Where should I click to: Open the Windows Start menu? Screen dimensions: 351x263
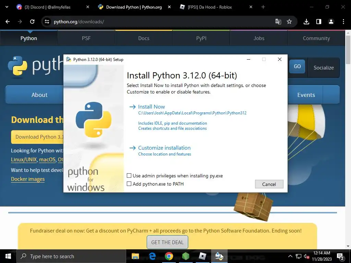point(8,256)
